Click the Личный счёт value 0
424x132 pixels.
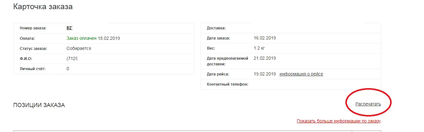coord(68,69)
